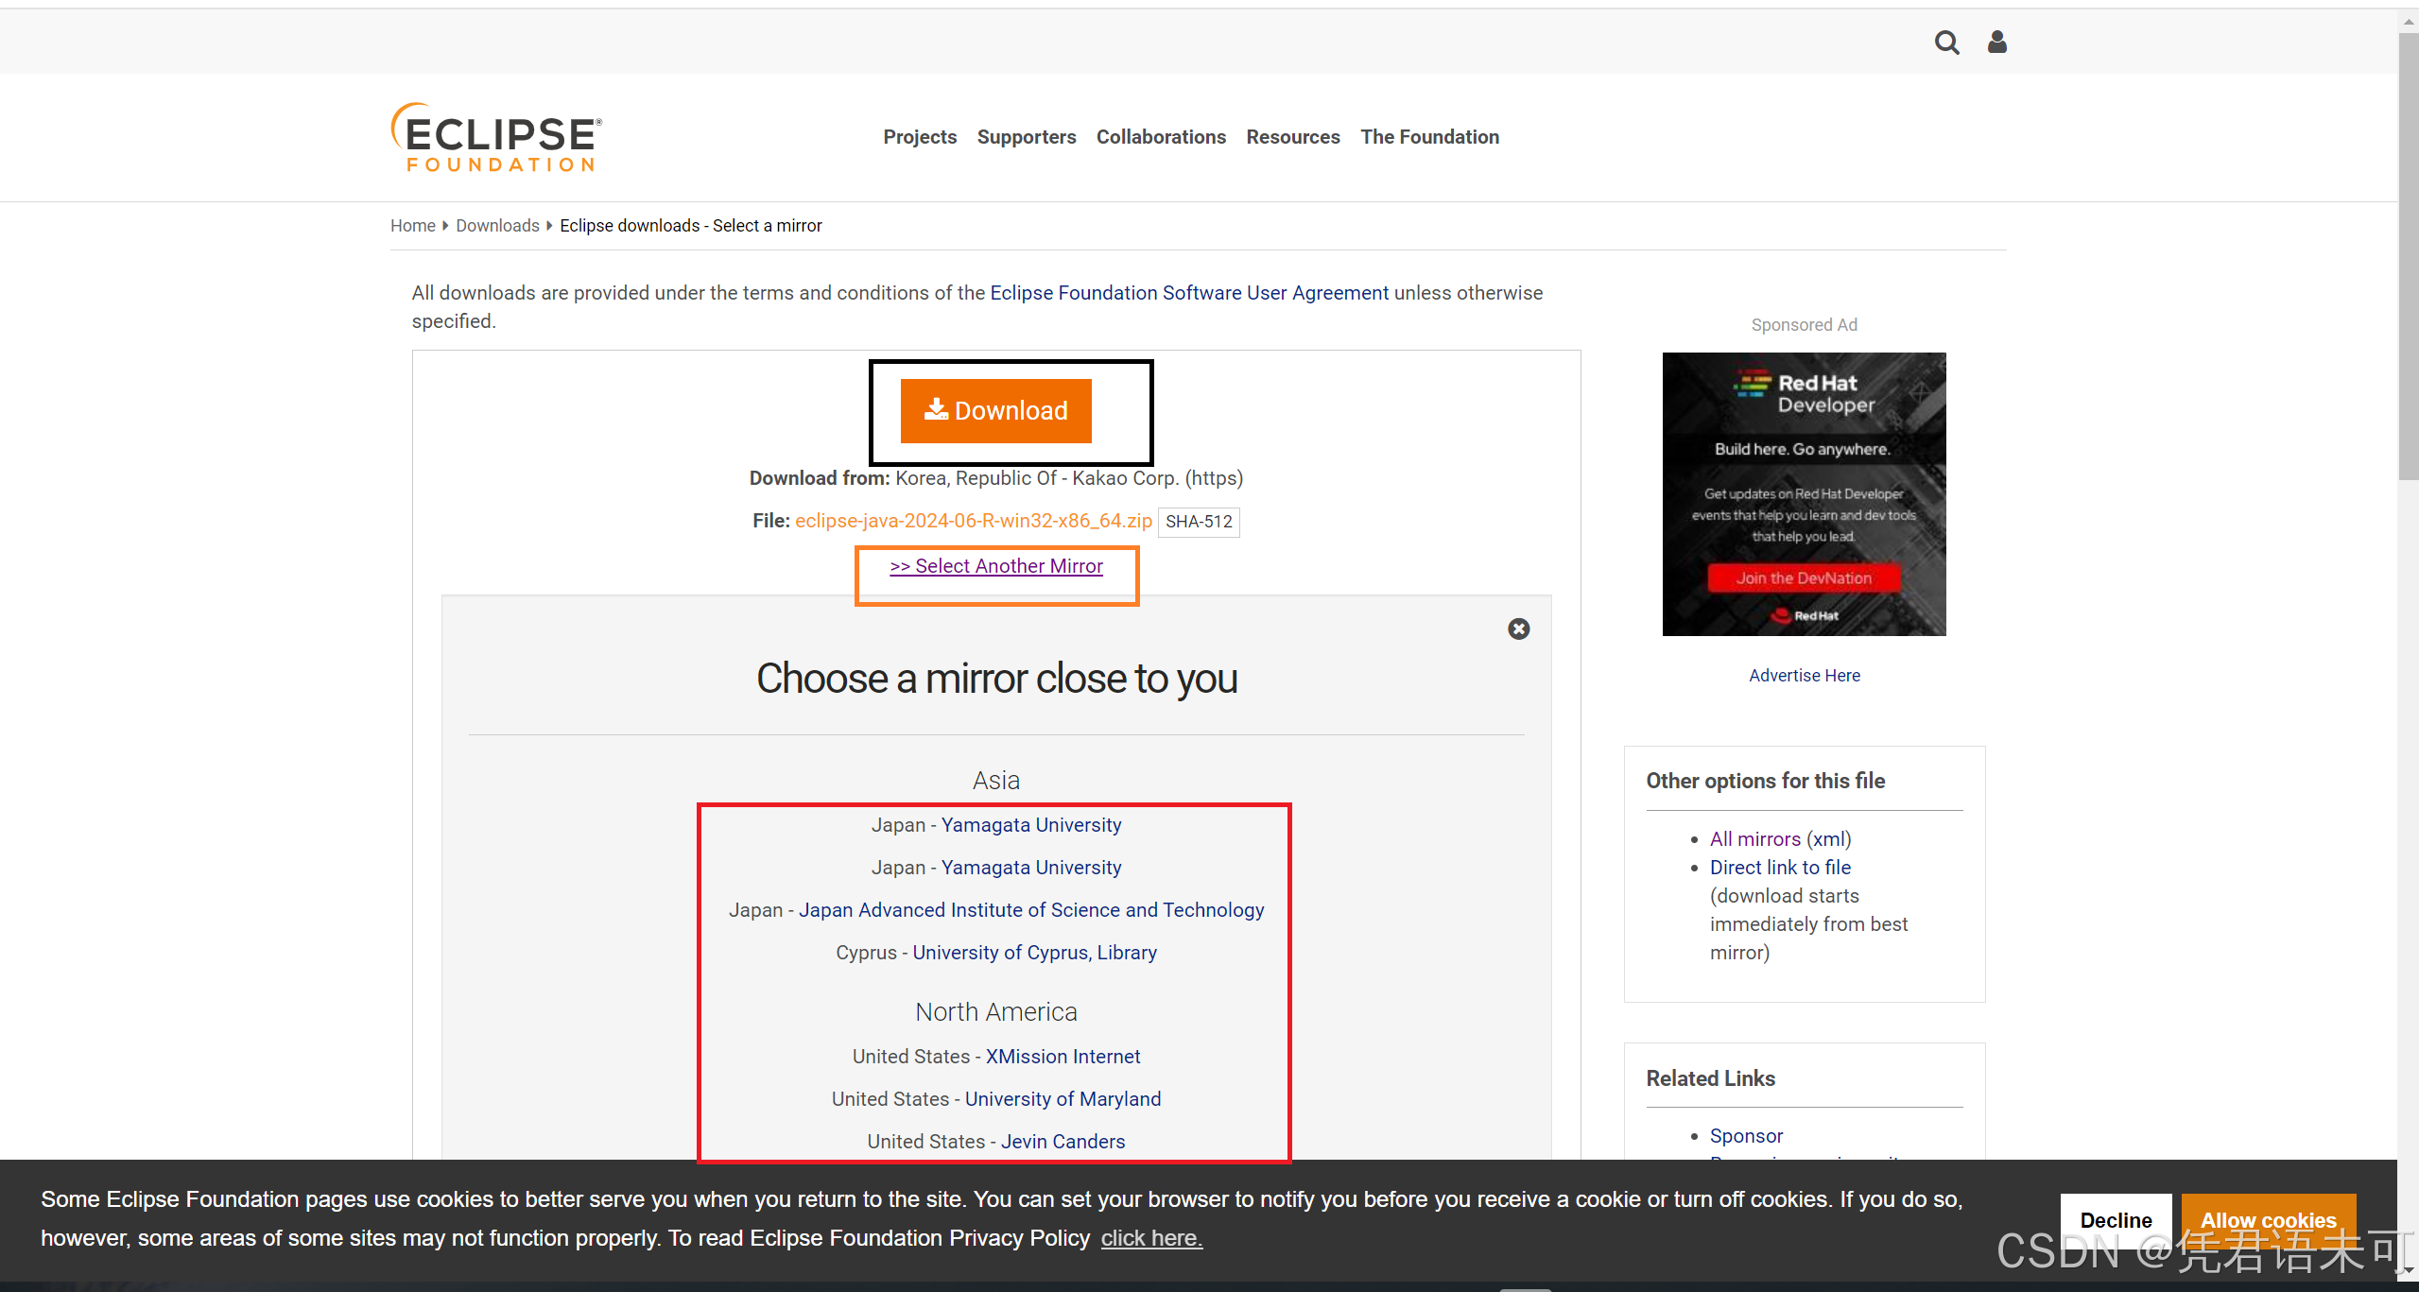This screenshot has height=1292, width=2419.
Task: Open The Foundation menu
Action: pos(1429,137)
